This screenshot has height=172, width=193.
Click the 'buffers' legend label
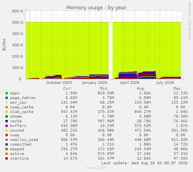pyautogui.click(x=18, y=126)
